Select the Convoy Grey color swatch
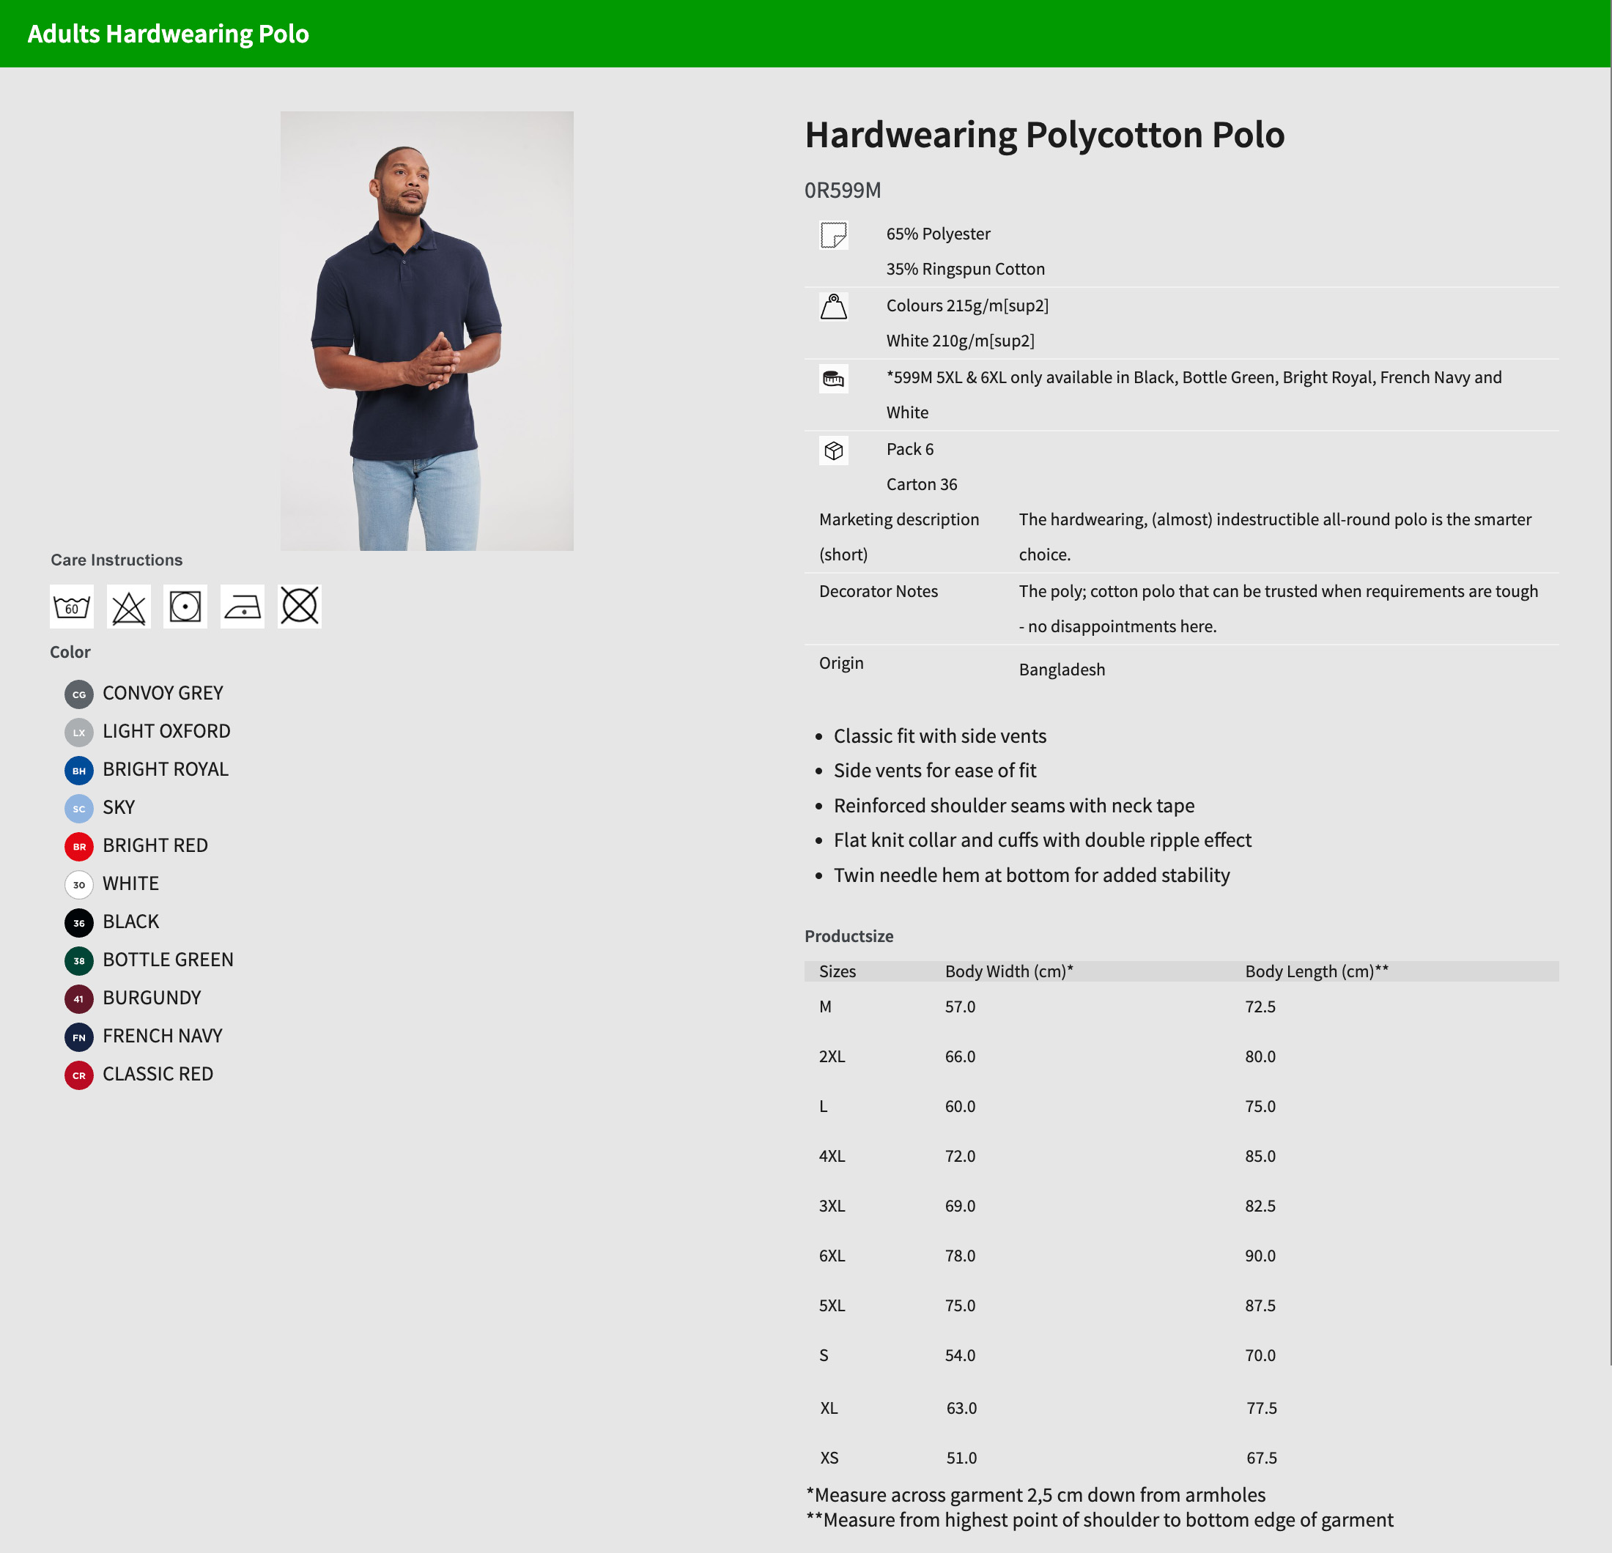Viewport: 1612px width, 1553px height. tap(79, 694)
